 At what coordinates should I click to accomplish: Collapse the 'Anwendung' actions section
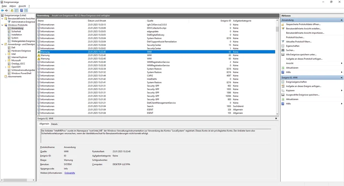click(x=341, y=20)
